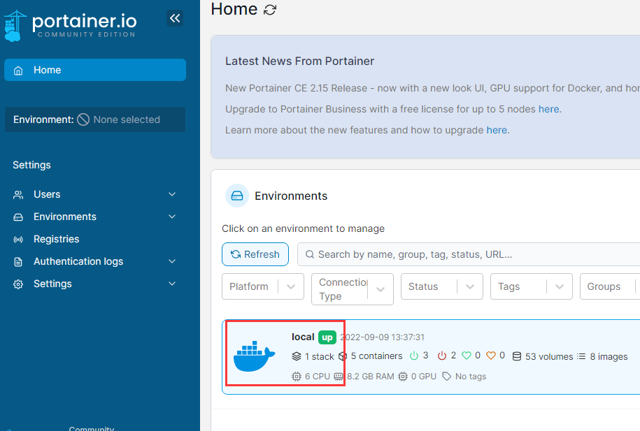Open the Groups filter dropdown

point(610,286)
